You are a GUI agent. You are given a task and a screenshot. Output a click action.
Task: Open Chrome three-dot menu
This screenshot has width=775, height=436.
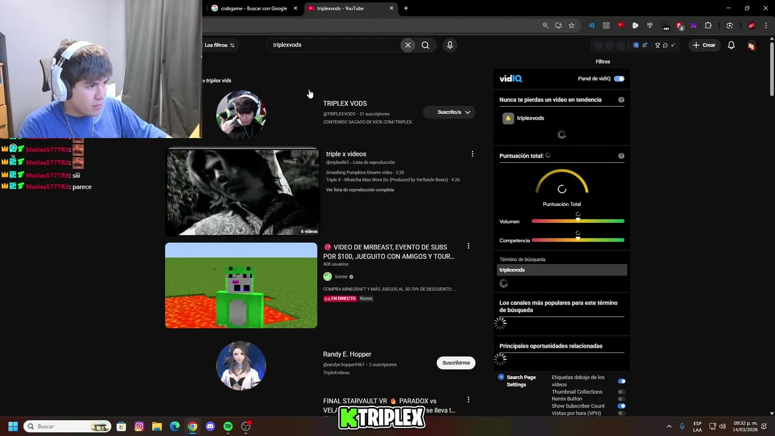pyautogui.click(x=766, y=25)
